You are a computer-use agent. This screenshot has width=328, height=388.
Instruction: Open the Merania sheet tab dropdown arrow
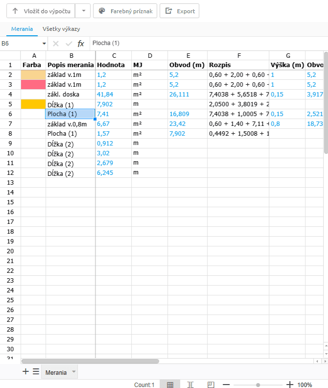[74, 372]
